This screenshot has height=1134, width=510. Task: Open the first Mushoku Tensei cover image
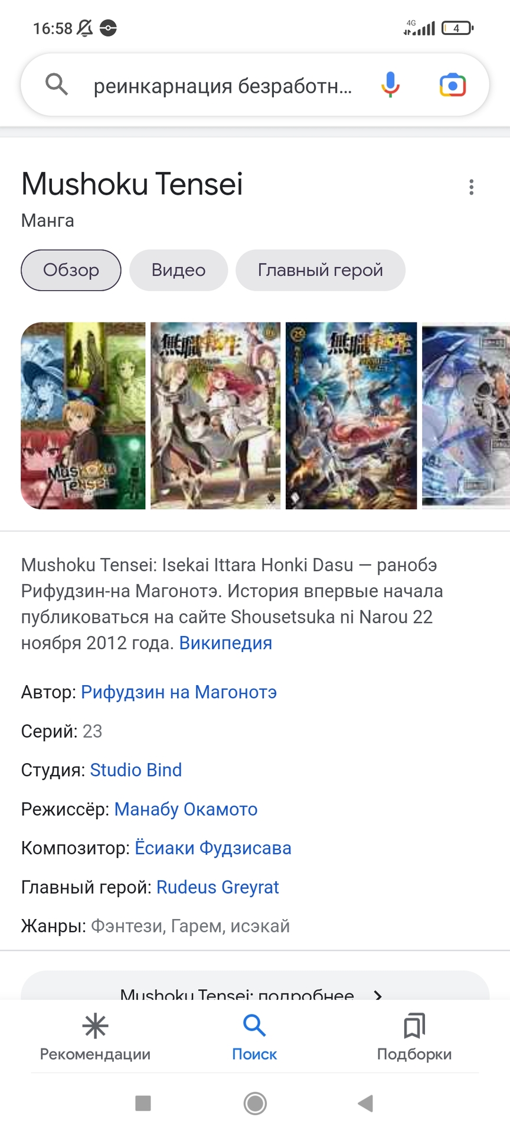[83, 416]
